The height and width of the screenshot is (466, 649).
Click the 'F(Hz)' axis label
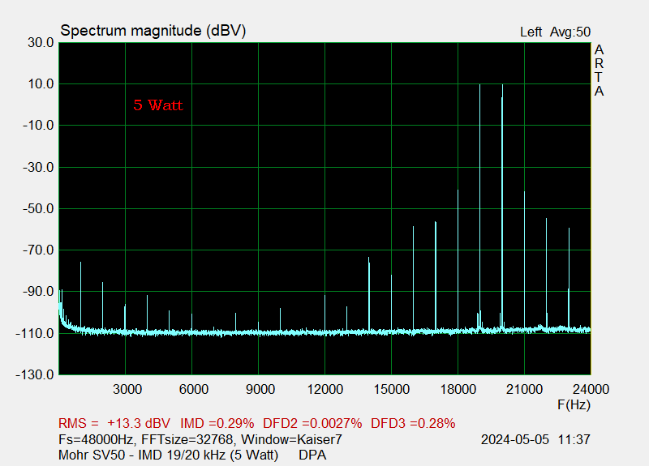click(574, 404)
